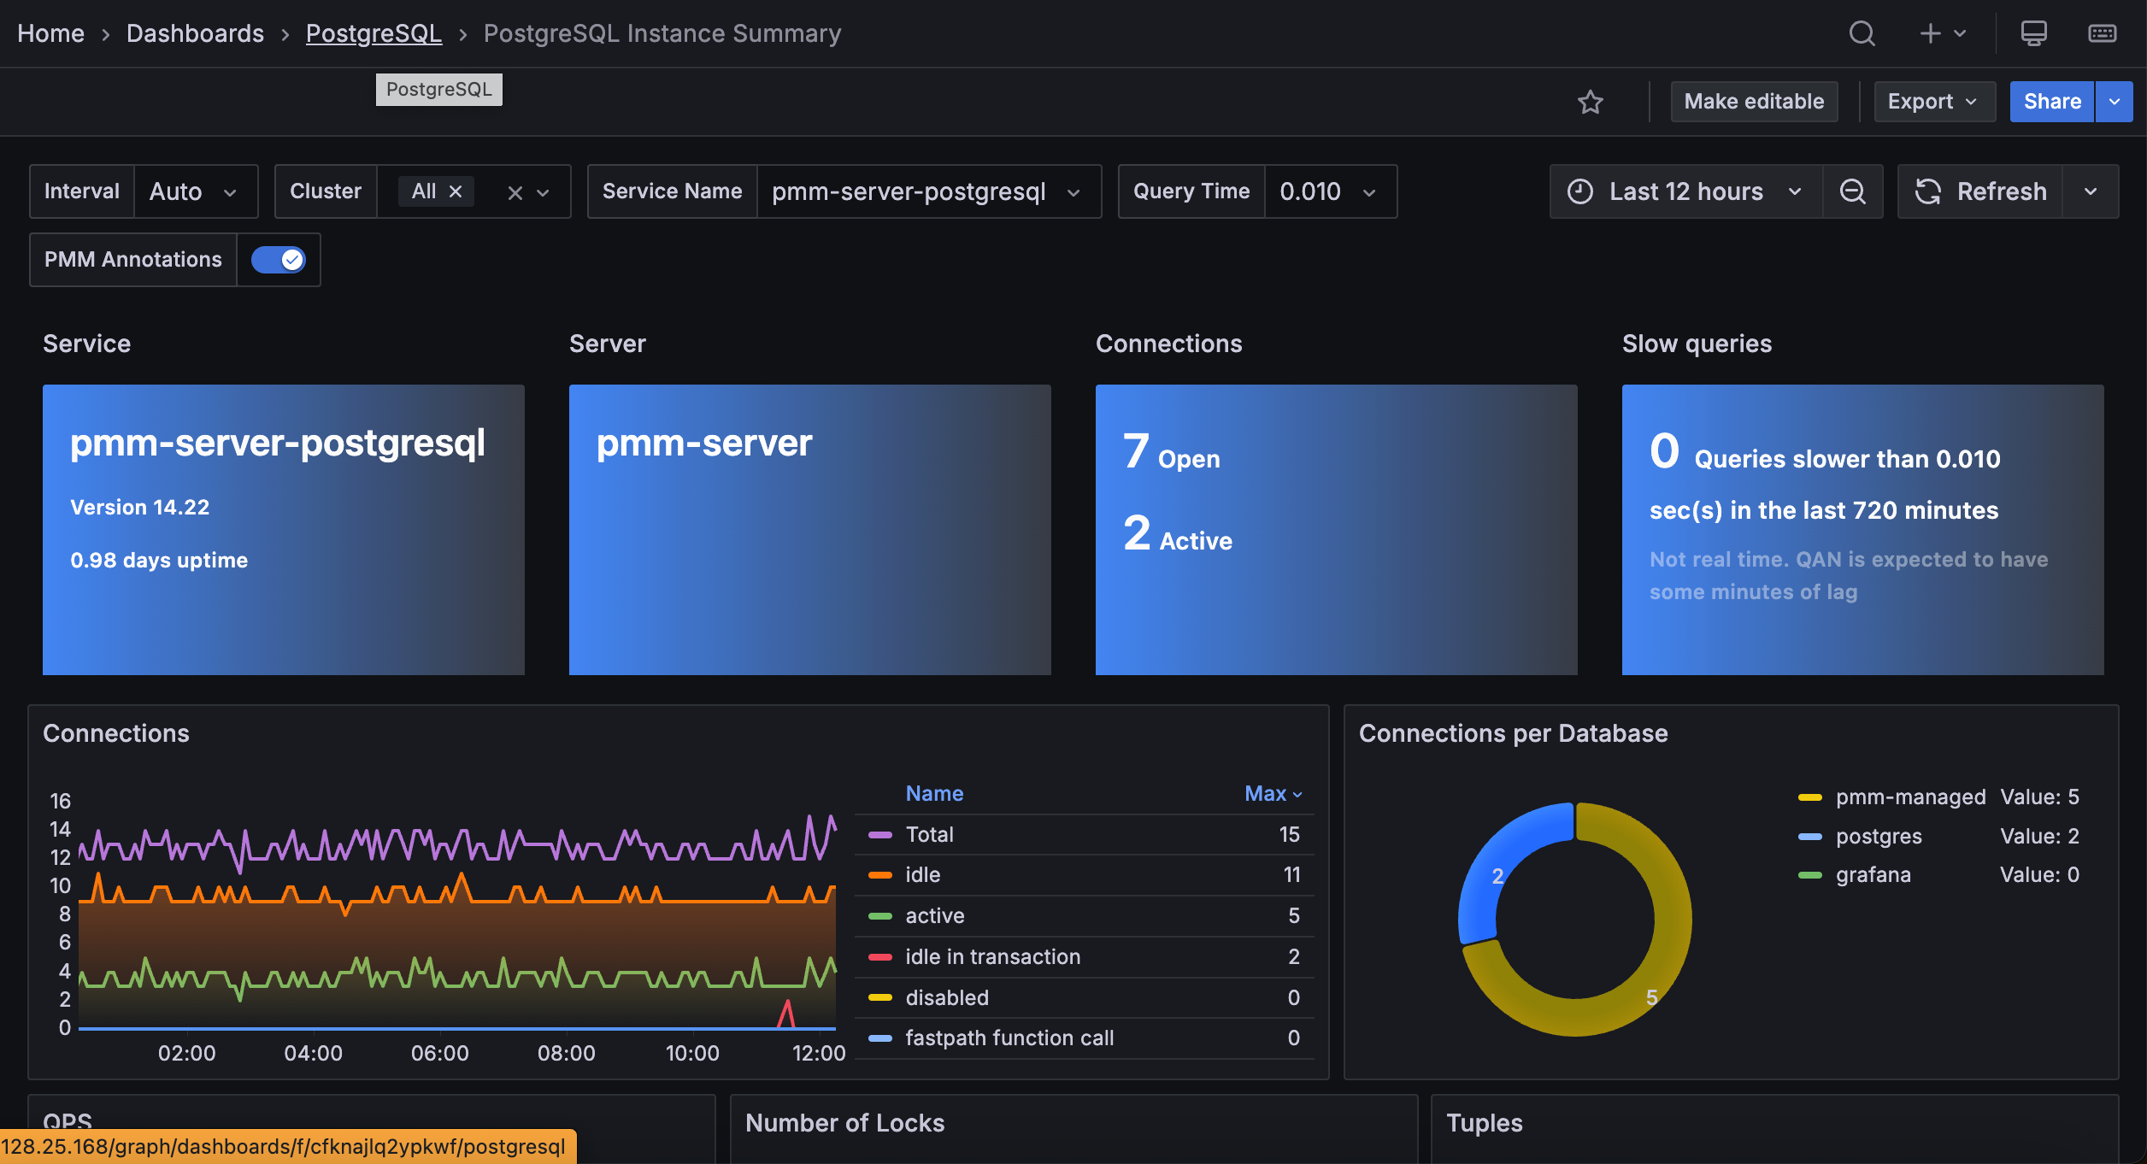The image size is (2147, 1164).
Task: Open the Export menu
Action: [x=1934, y=102]
